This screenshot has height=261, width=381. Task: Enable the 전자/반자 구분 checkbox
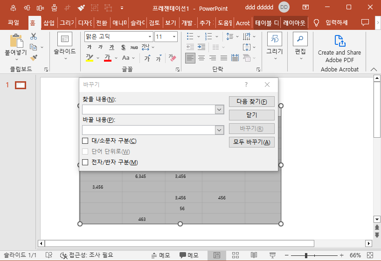click(x=85, y=162)
